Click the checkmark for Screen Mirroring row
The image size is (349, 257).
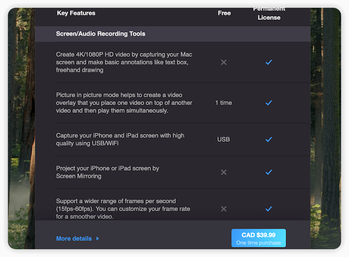click(x=269, y=172)
